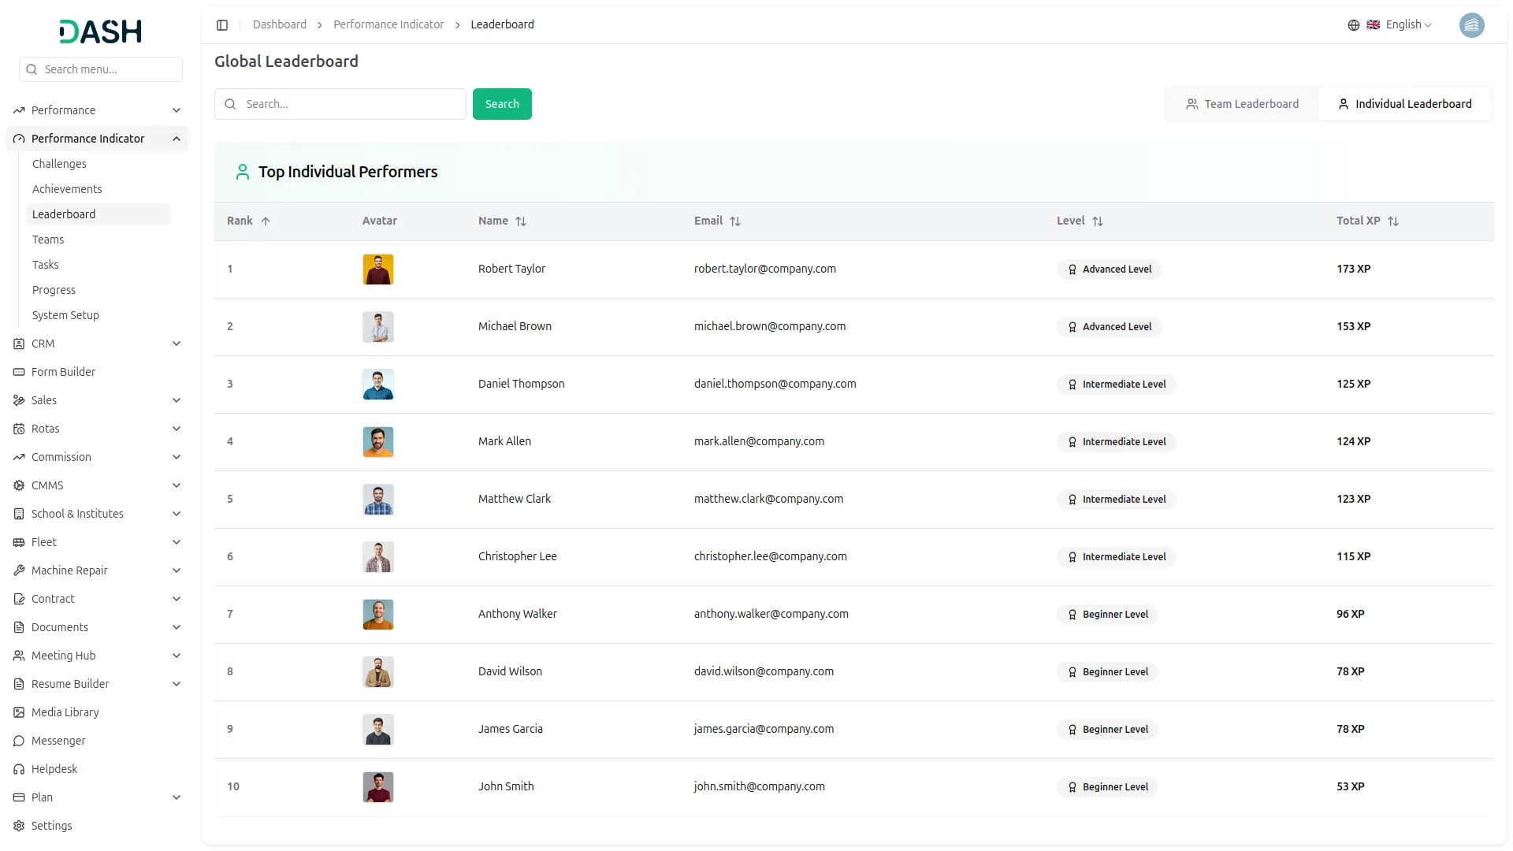Click John Smith's avatar picture
1513x851 pixels.
[x=378, y=787]
